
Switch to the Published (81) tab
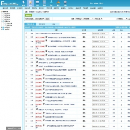pyautogui.click(x=30, y=24)
